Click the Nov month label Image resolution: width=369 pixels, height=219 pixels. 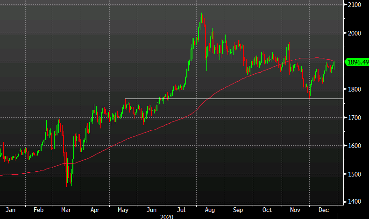(295, 210)
